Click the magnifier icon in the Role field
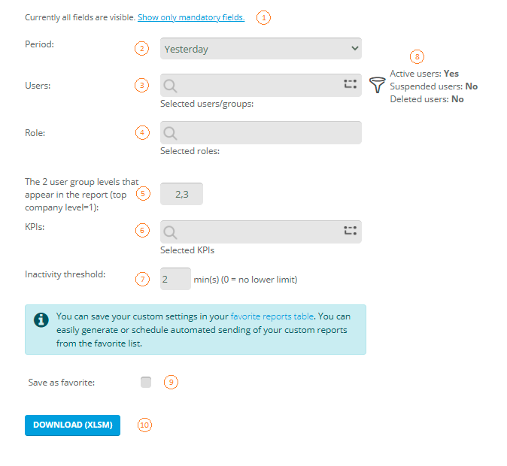Viewport: 507px width, 466px height. click(x=171, y=133)
